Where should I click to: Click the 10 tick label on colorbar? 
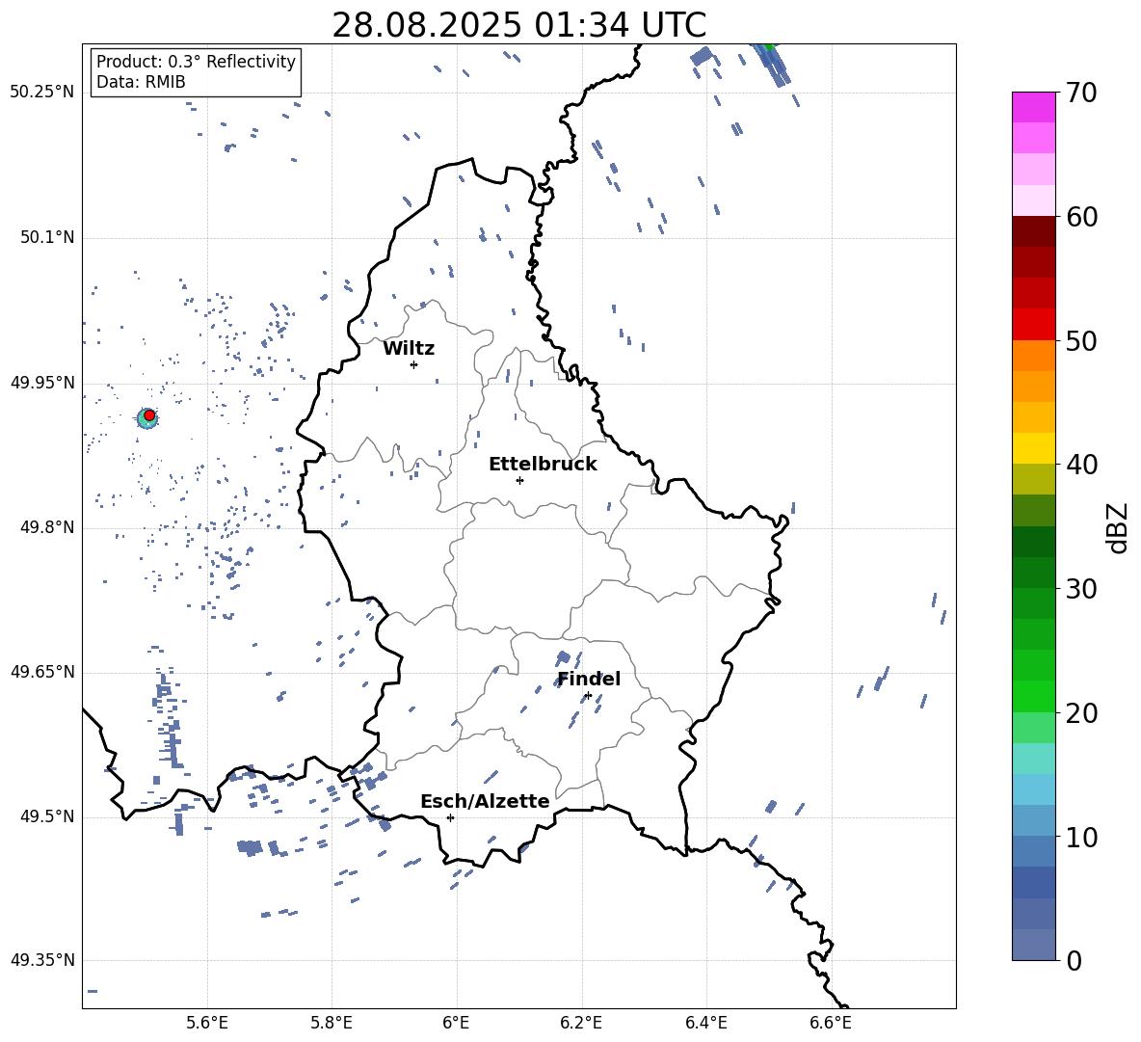pyautogui.click(x=1082, y=837)
